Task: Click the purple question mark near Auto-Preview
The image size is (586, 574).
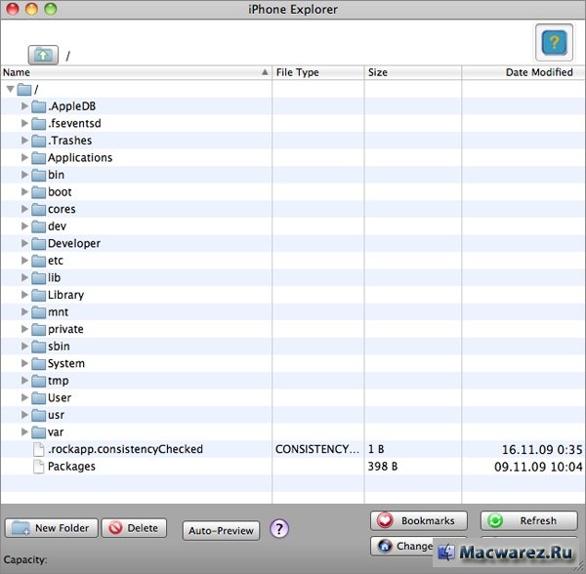Action: coord(279,529)
